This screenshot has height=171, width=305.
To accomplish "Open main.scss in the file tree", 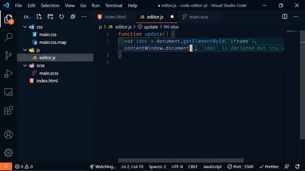I will 49,73.
